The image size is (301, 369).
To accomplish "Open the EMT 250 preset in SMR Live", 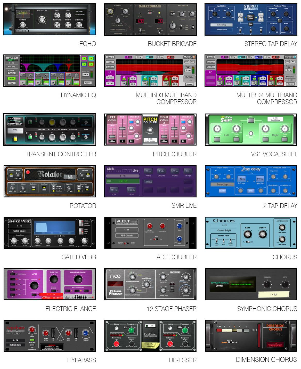I will (x=123, y=181).
